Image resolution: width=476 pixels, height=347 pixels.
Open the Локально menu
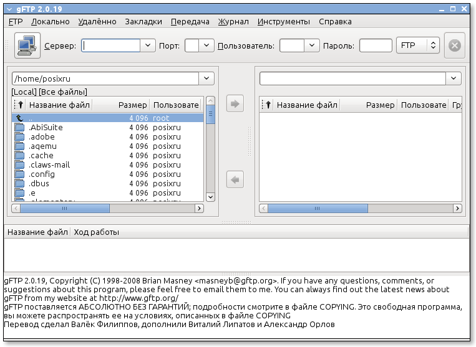(x=51, y=22)
